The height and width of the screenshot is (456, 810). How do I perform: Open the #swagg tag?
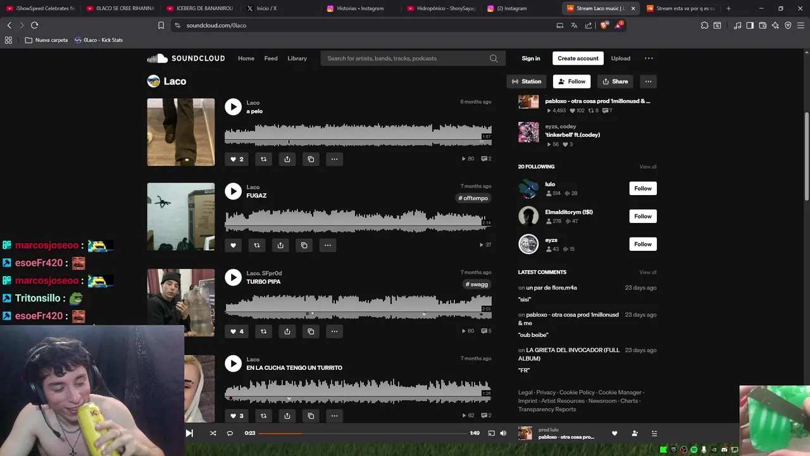tap(477, 284)
